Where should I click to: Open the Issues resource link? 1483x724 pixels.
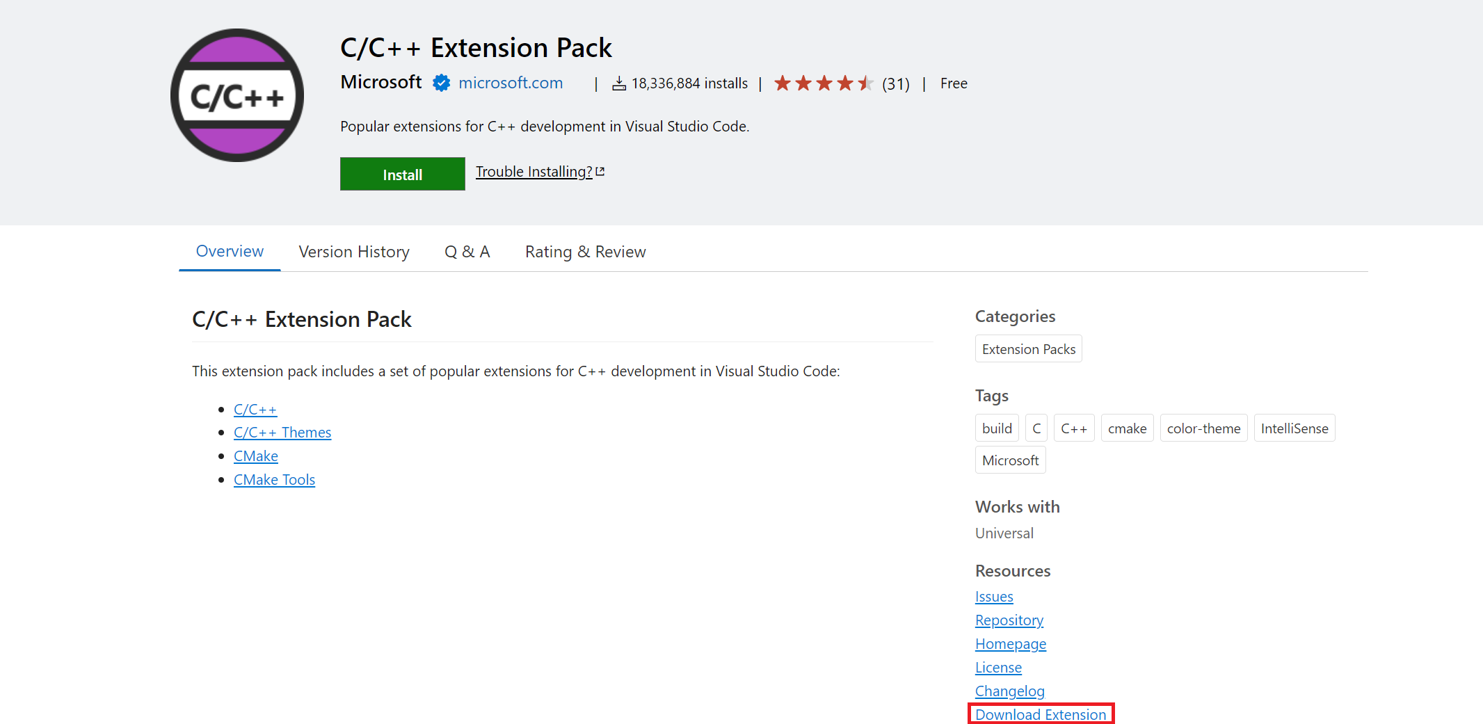(994, 597)
